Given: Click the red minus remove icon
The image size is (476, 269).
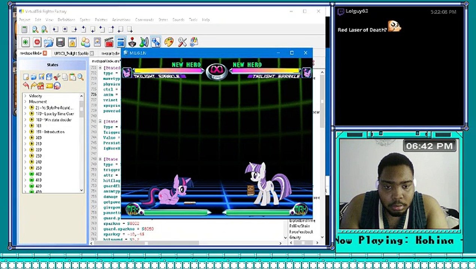Looking at the screenshot, I should point(37,42).
